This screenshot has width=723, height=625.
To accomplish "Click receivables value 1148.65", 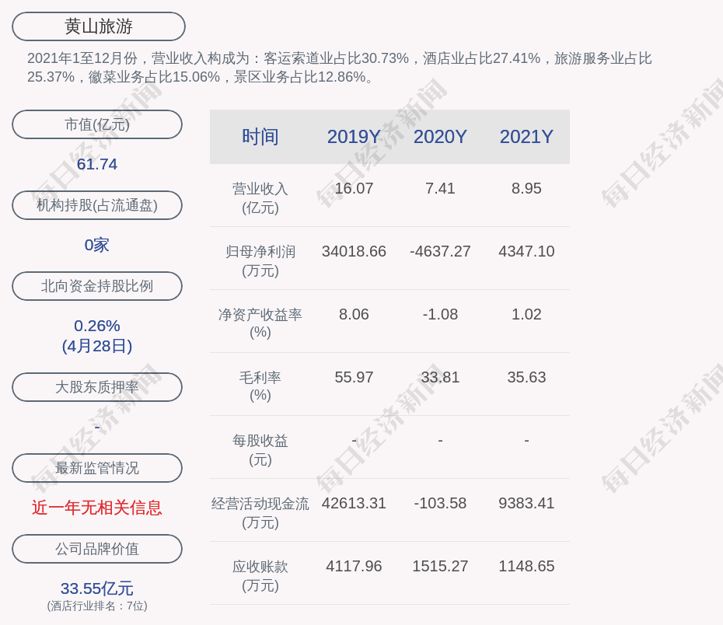I will [526, 567].
